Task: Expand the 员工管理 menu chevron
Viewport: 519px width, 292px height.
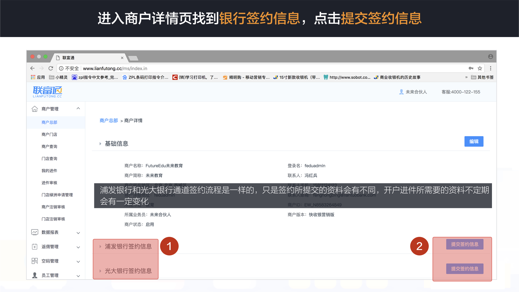Action: coord(78,276)
